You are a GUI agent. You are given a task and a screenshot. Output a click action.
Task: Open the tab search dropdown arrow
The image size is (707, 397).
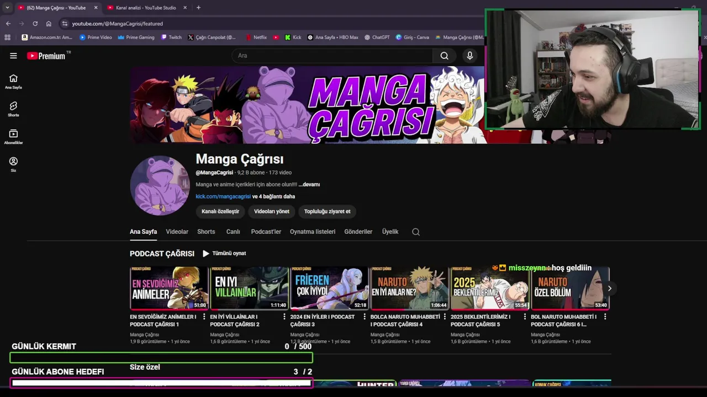[x=7, y=8]
